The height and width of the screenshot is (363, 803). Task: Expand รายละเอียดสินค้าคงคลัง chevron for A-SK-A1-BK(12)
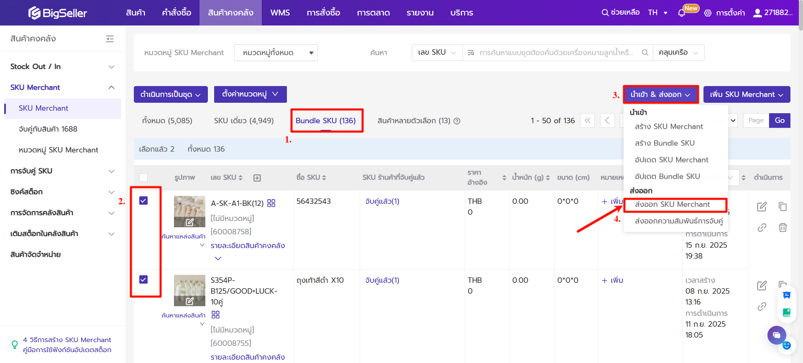(218, 259)
